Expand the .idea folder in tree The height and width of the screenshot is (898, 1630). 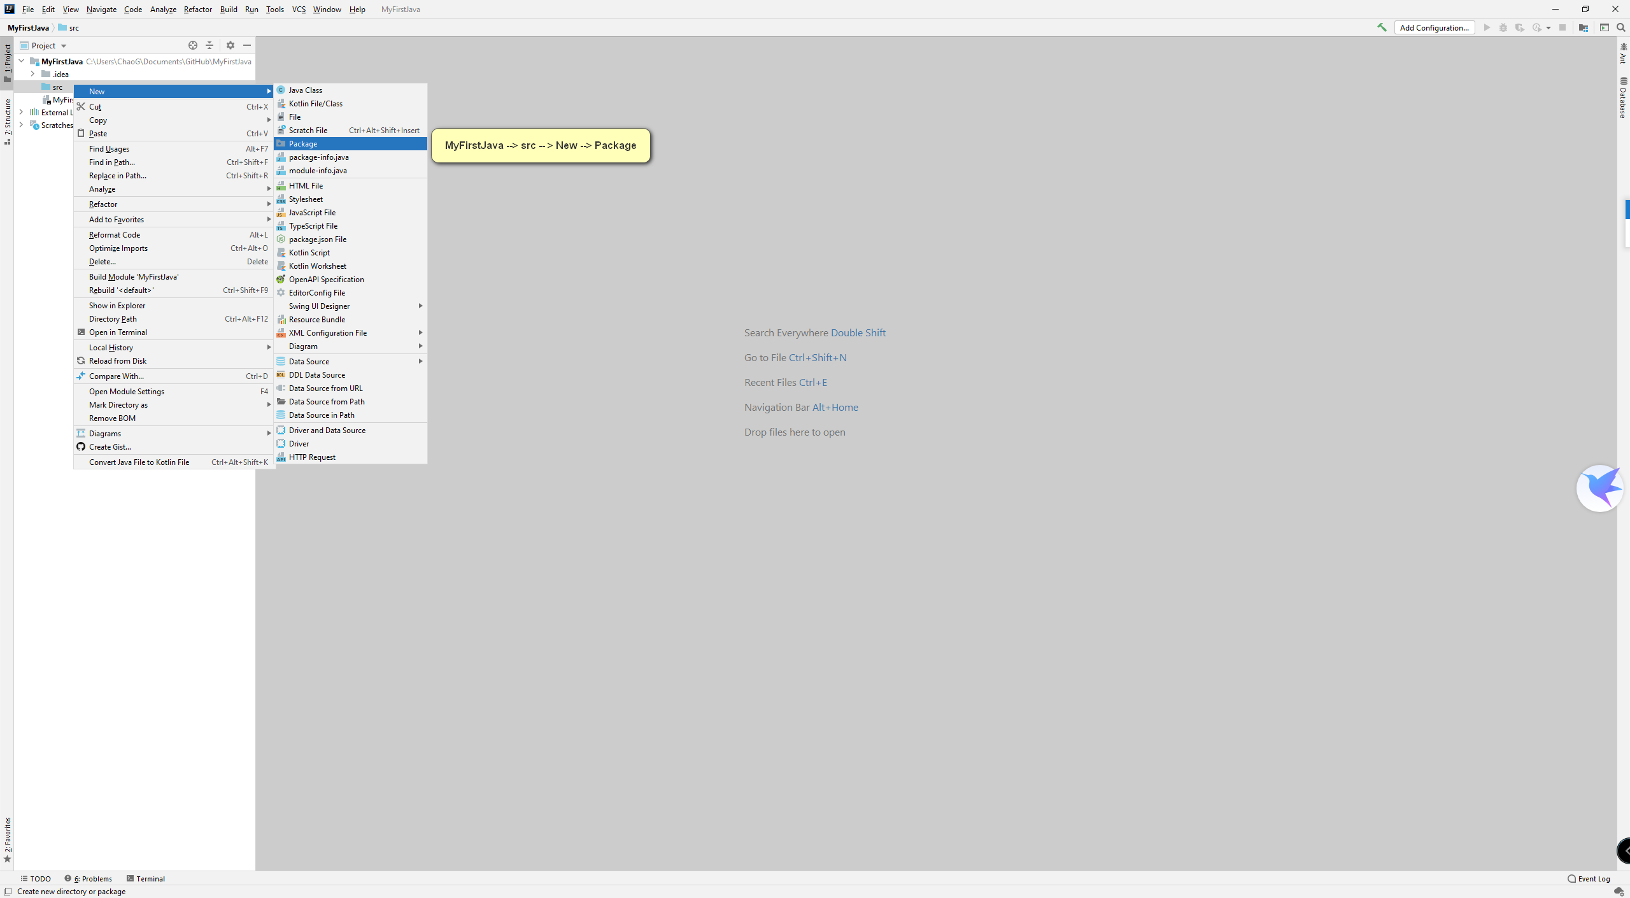click(x=32, y=74)
